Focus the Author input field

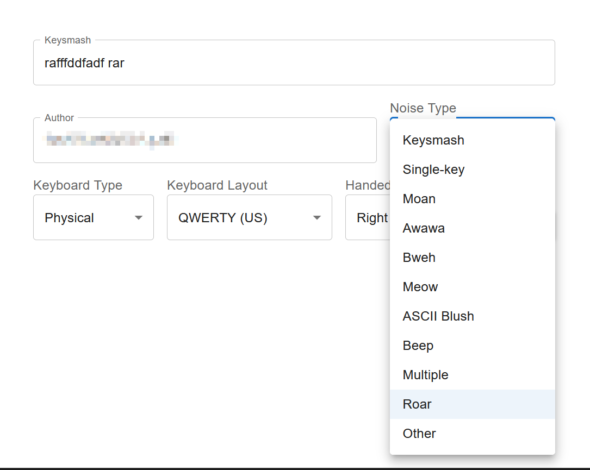click(x=204, y=141)
